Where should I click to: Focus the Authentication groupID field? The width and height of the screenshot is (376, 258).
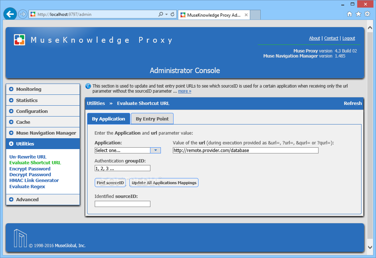123,168
